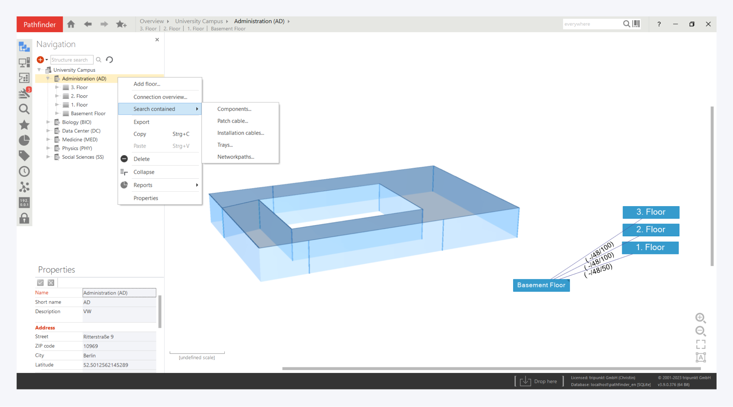Open the IP address 192.0.0.1 sidebar icon

pos(24,203)
